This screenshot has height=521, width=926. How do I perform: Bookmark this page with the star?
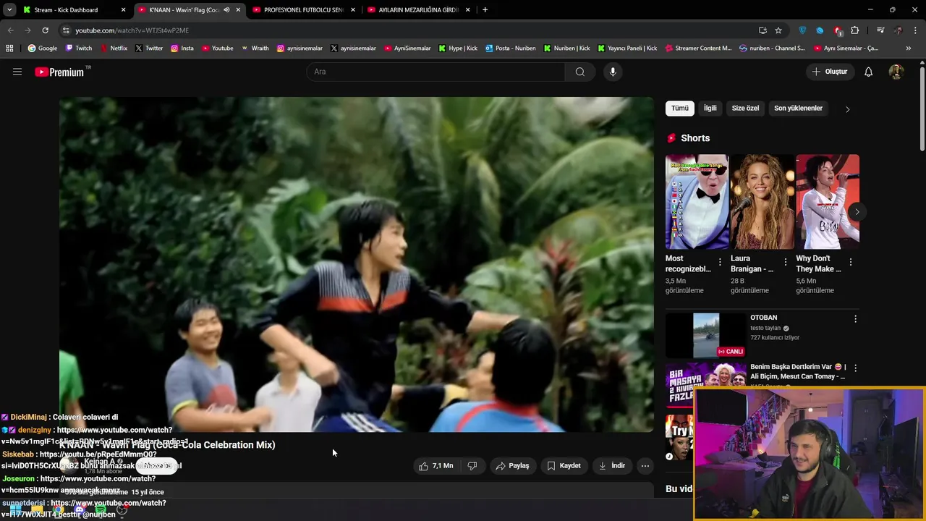tap(778, 30)
